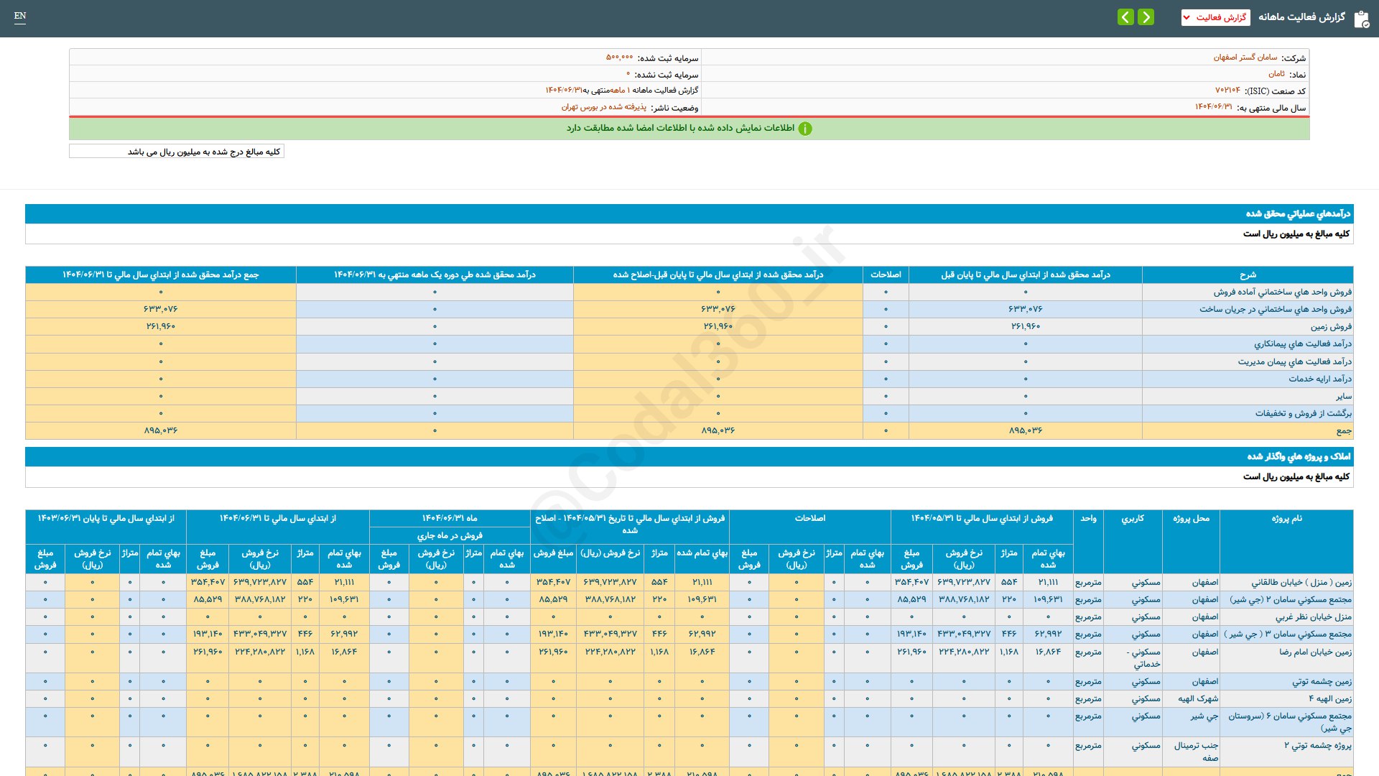
Task: Click the ISIC industry code 701104
Action: [x=1227, y=91]
